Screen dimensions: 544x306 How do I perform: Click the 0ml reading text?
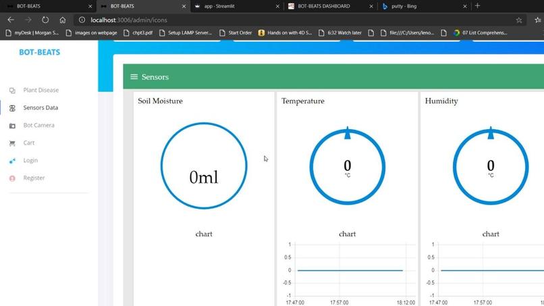pos(204,178)
